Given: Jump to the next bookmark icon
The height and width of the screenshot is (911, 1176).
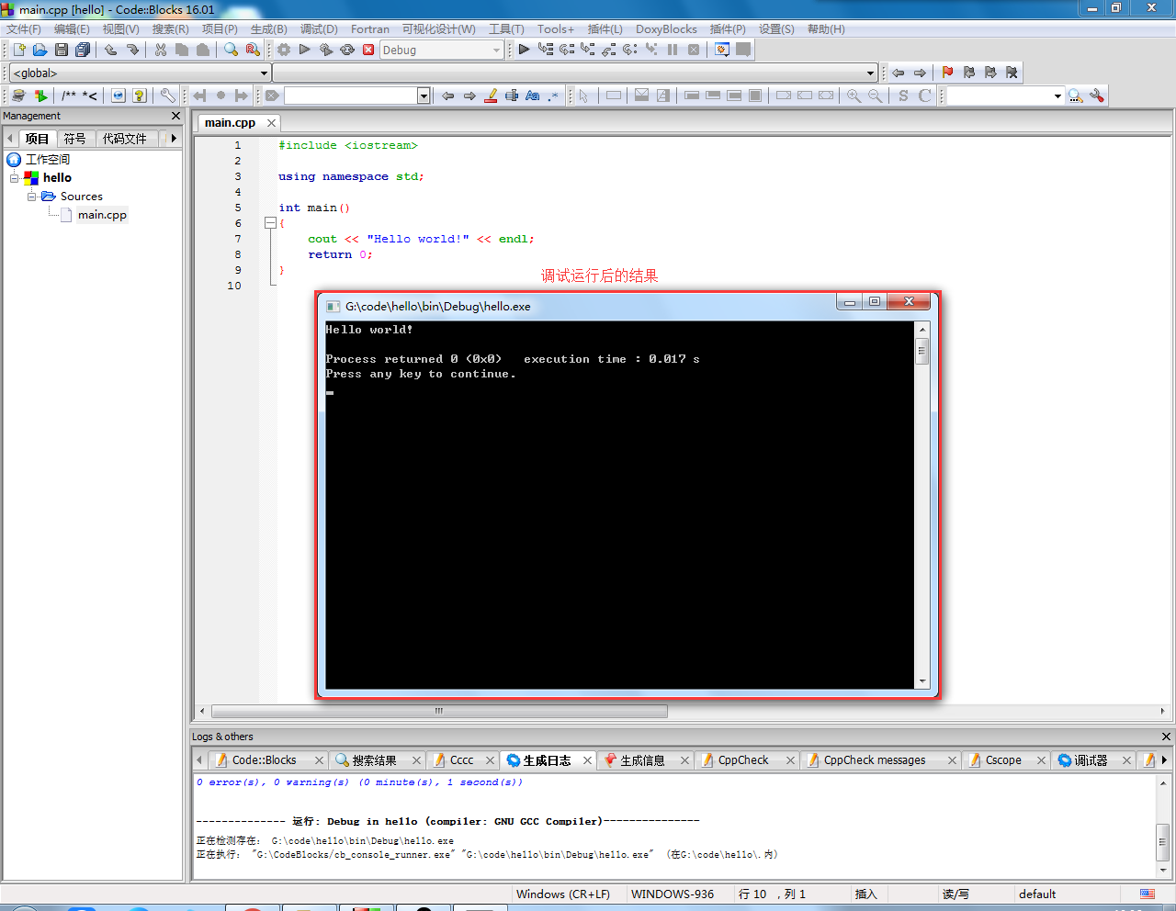Looking at the screenshot, I should [990, 72].
